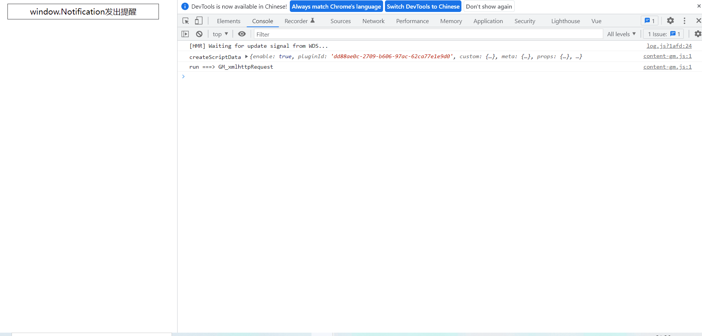Click Don't show again button
Screen dimensions: 702x336
489,6
